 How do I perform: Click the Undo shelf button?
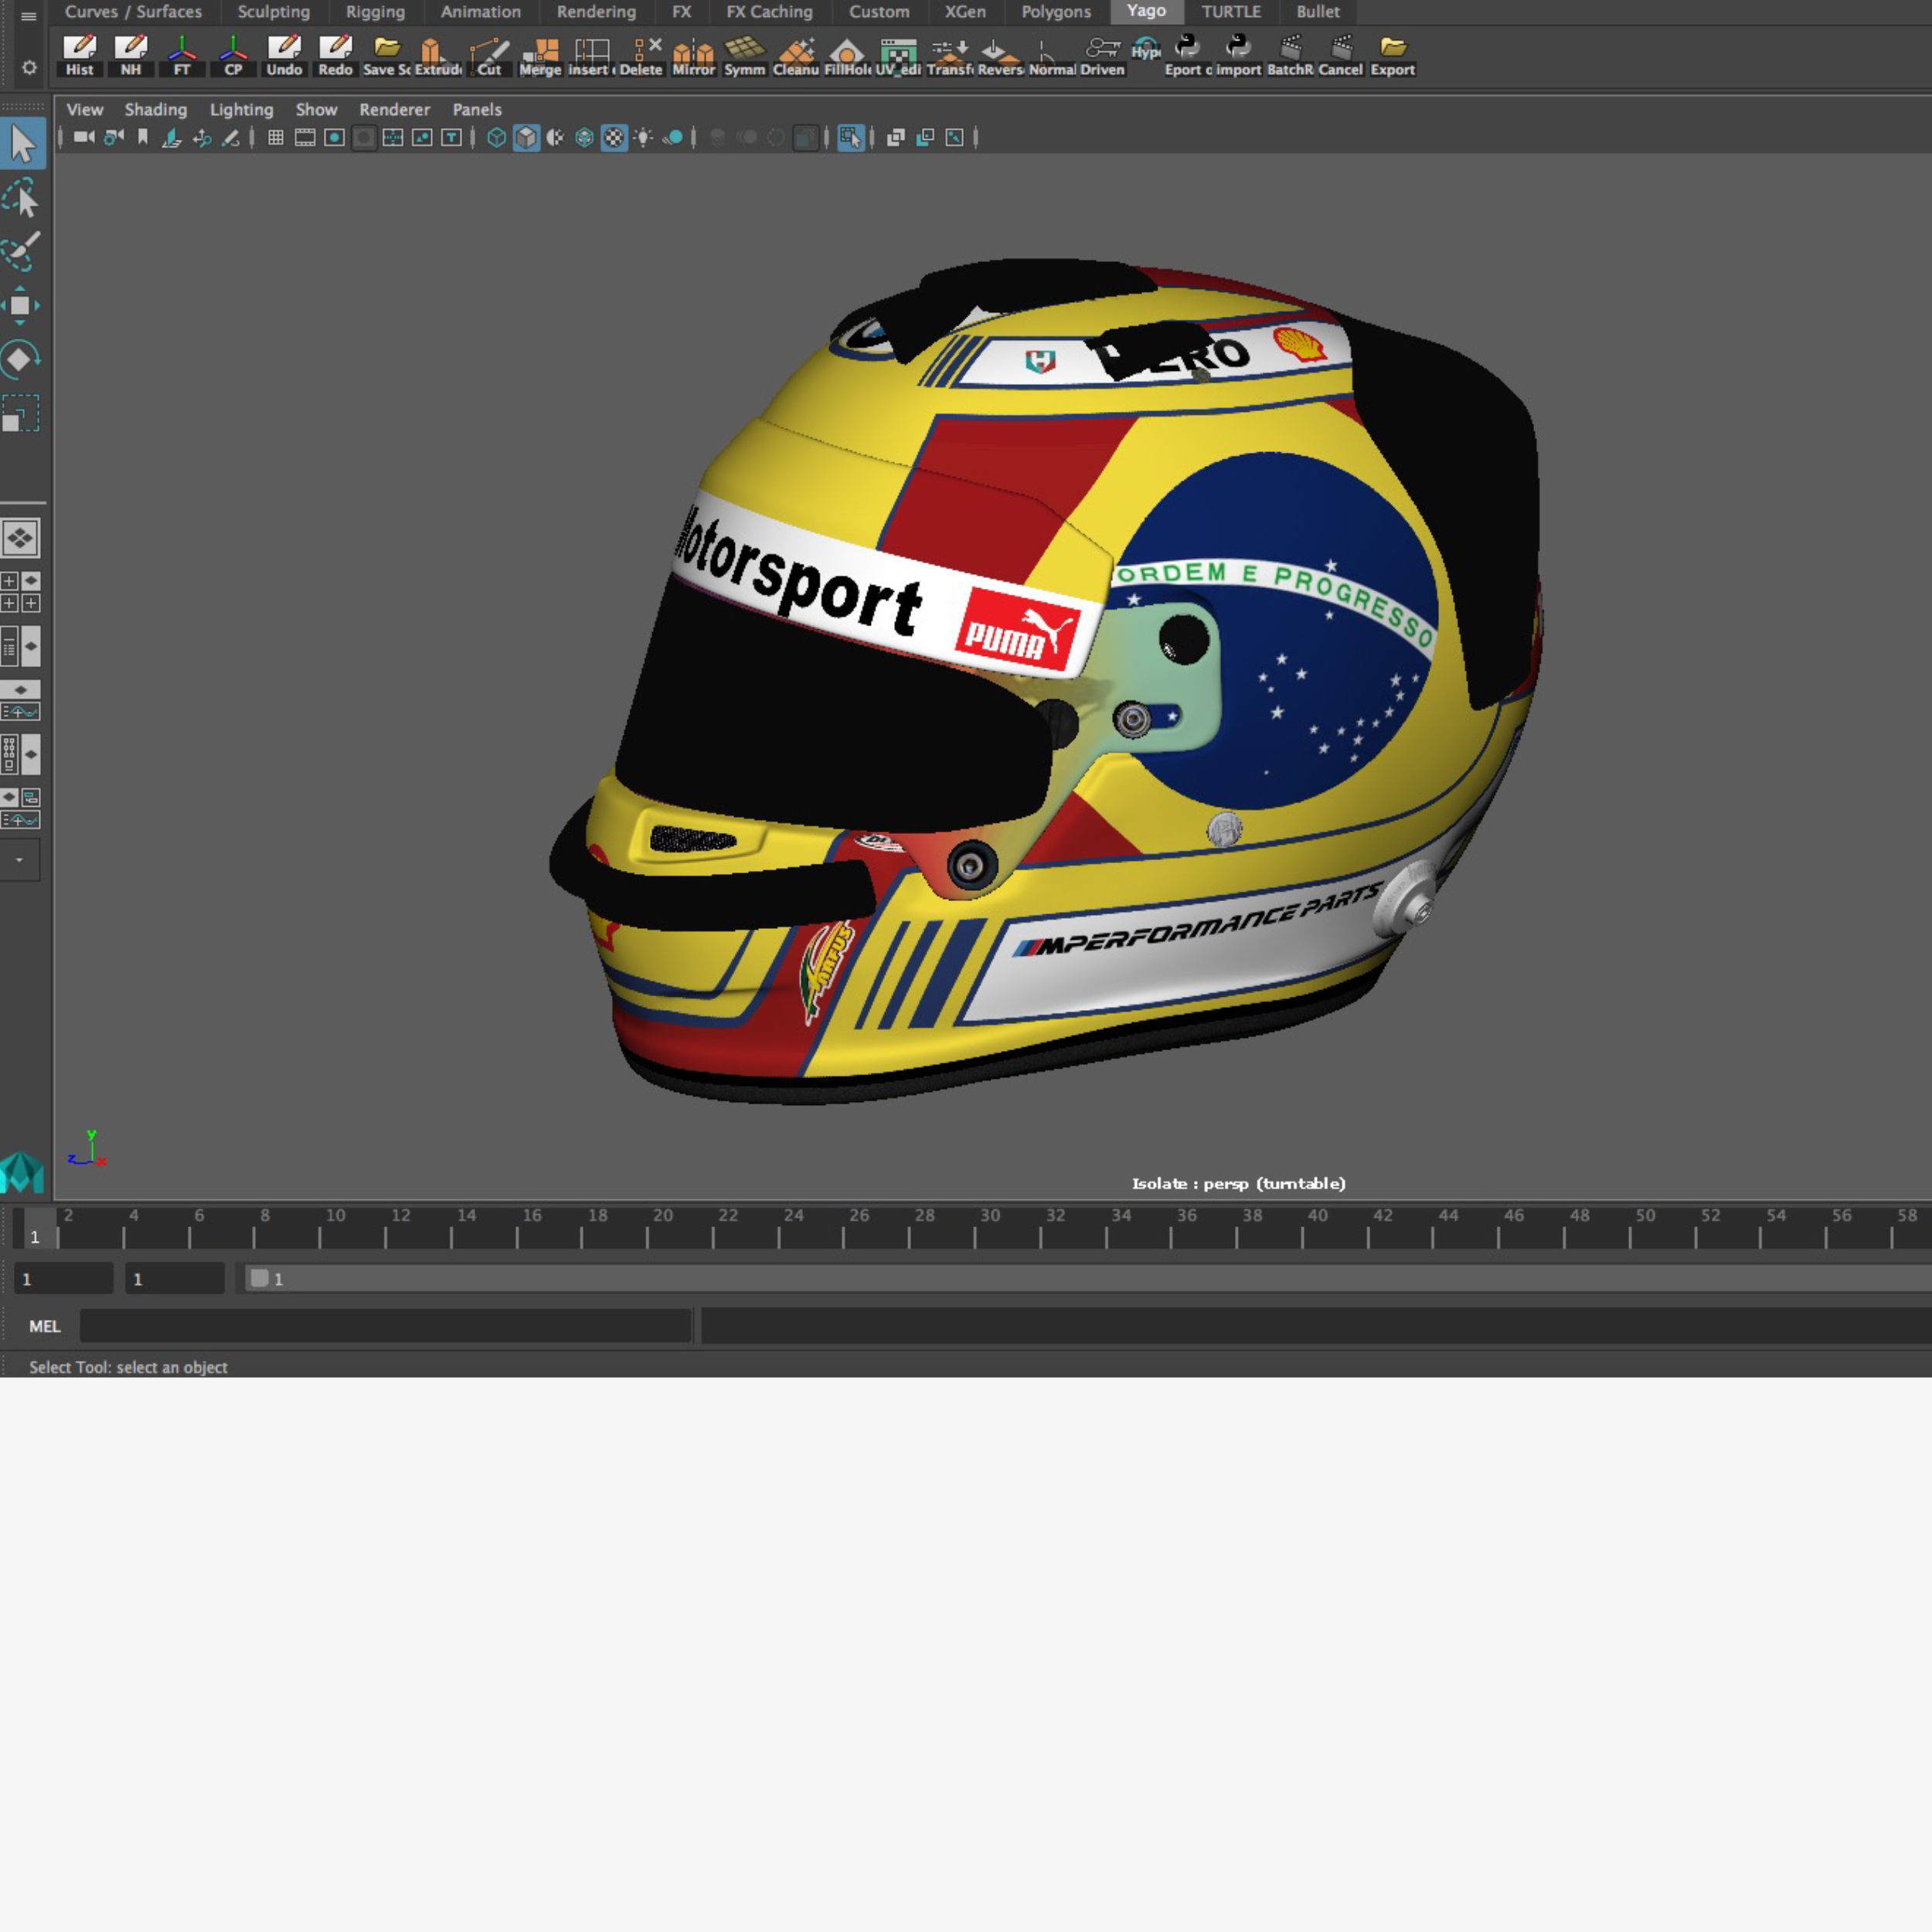[x=284, y=56]
